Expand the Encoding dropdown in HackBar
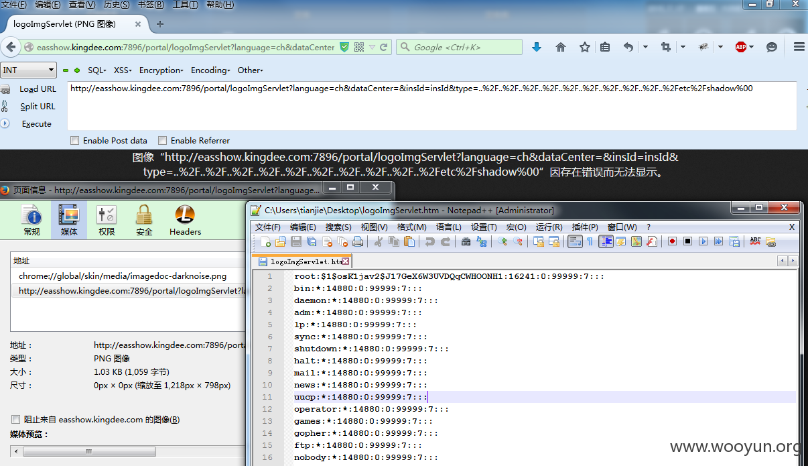808x466 pixels. coord(210,70)
